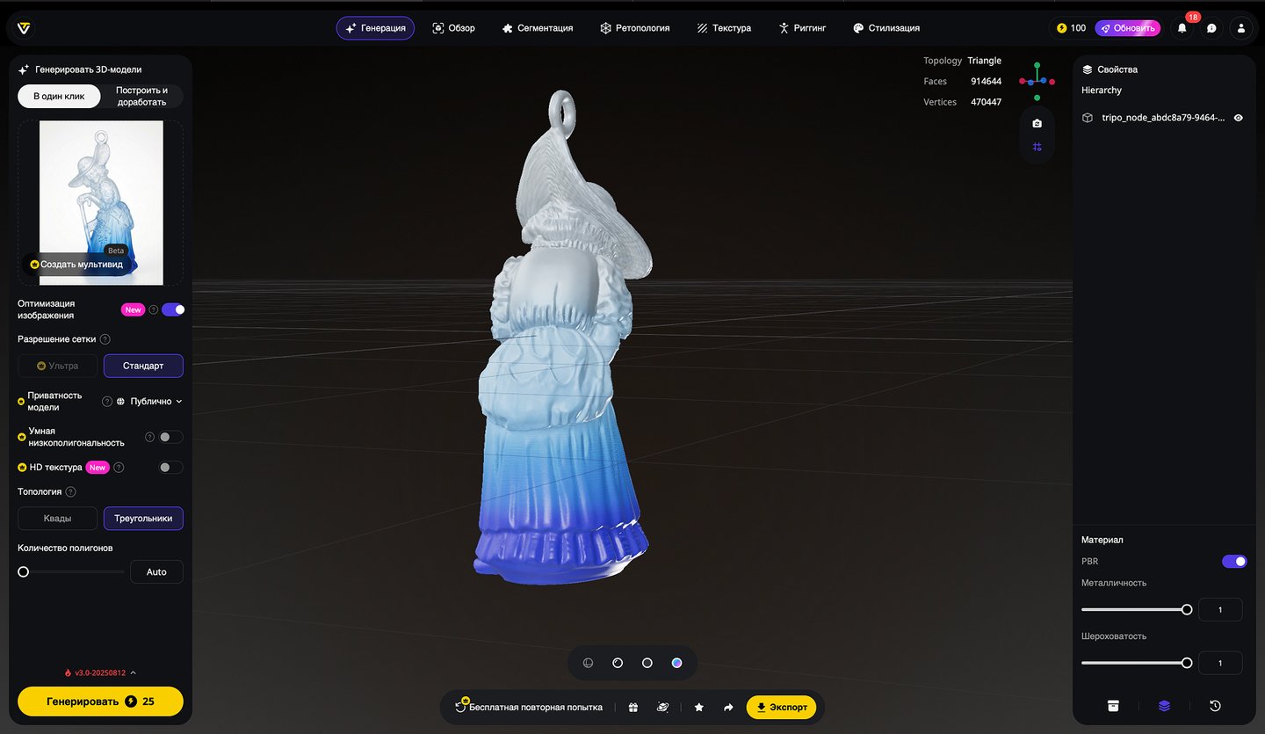Click the Генерировать button
This screenshot has width=1265, height=734.
click(x=100, y=701)
